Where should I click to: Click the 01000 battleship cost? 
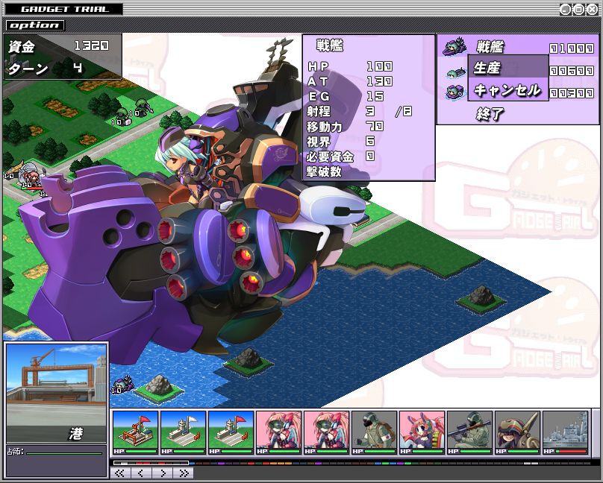572,48
